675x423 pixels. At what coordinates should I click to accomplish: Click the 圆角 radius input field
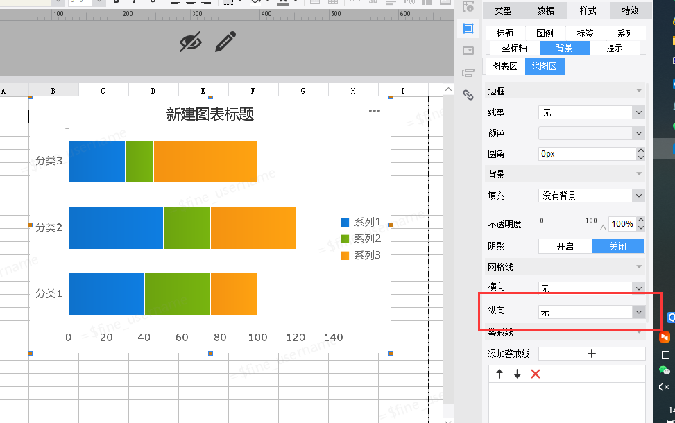(x=588, y=154)
